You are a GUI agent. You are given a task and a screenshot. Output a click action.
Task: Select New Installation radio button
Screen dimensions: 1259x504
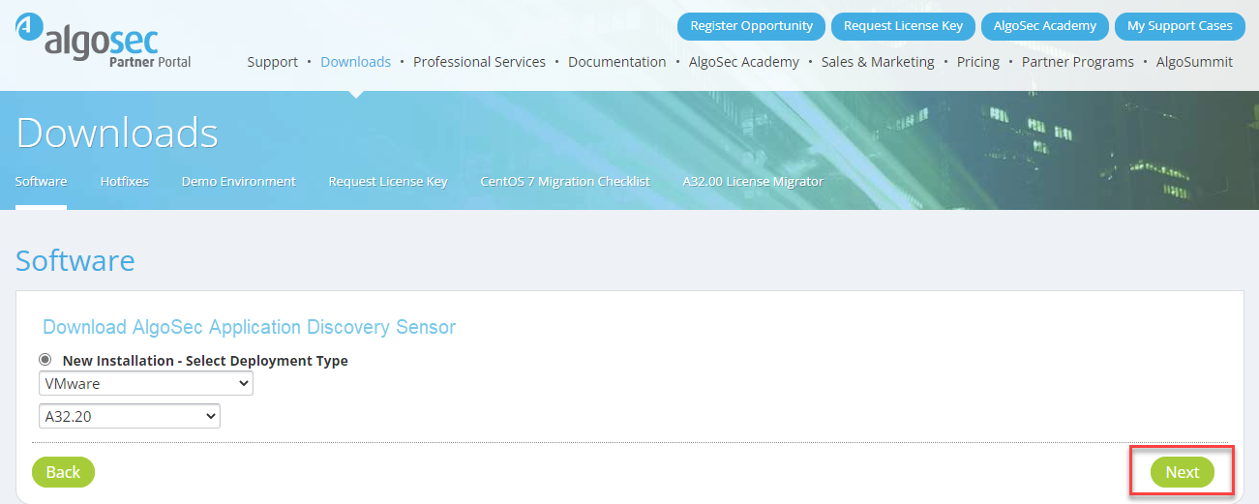click(x=45, y=360)
